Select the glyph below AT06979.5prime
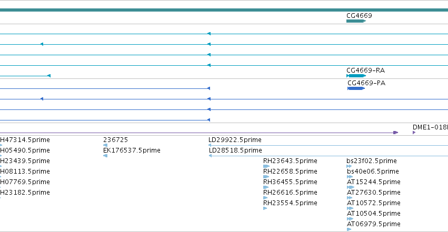 (349, 229)
